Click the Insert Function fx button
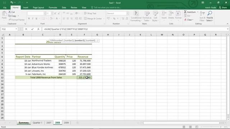The image size is (230, 129). [38, 29]
